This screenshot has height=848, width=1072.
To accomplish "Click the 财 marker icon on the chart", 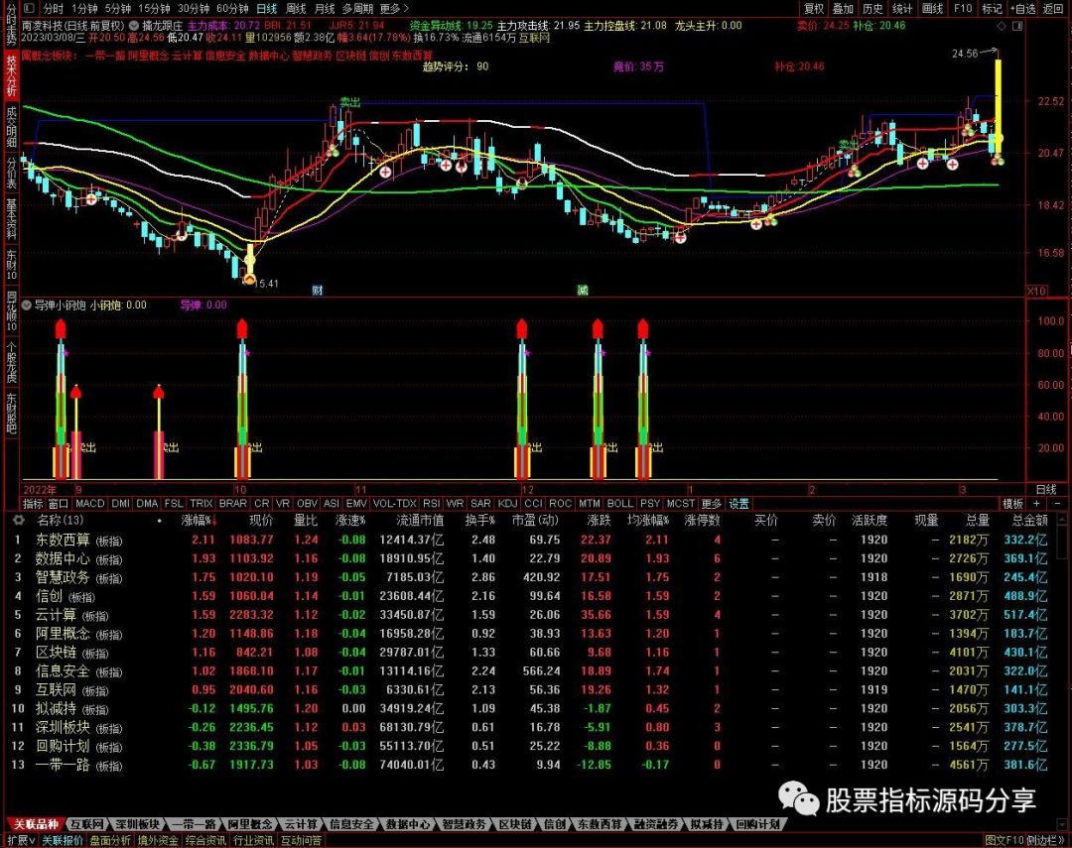I will coord(318,291).
